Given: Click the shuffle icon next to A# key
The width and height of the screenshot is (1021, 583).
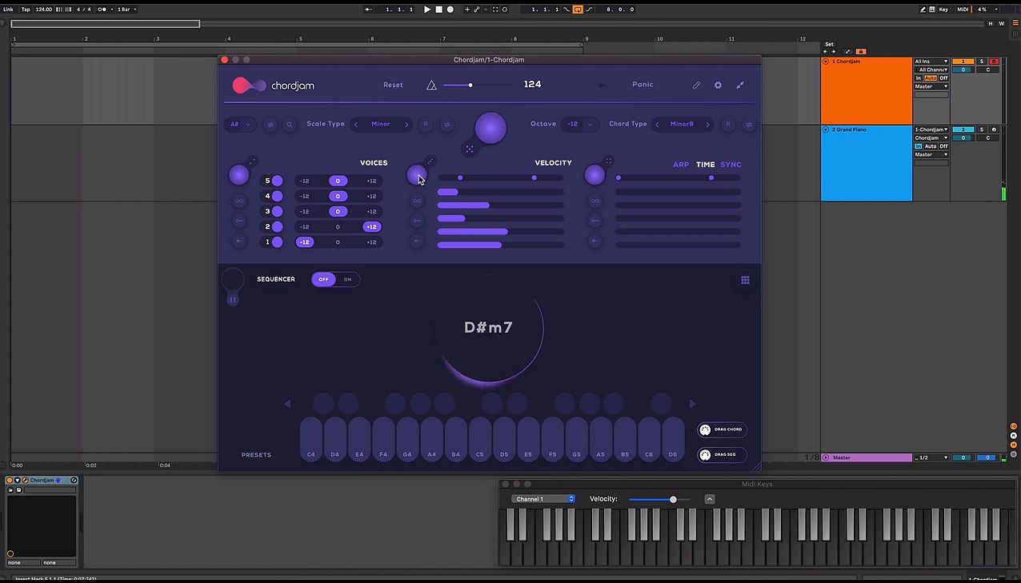Looking at the screenshot, I should coord(270,124).
